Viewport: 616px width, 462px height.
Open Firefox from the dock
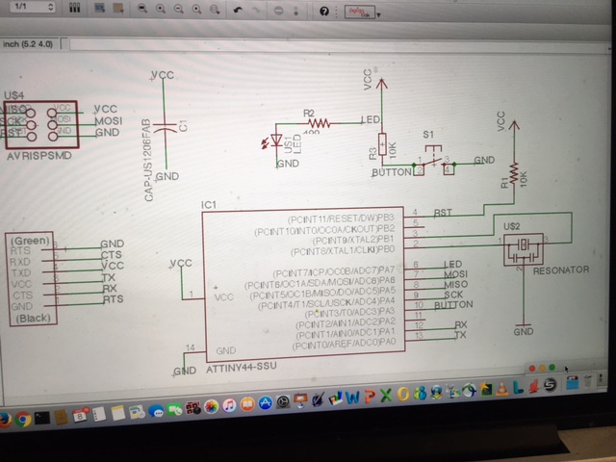[x=5, y=420]
